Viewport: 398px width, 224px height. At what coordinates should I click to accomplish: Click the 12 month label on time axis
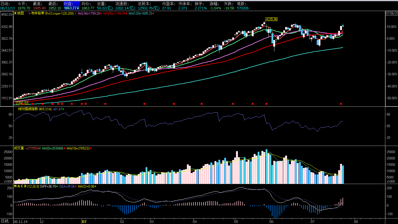tap(42, 221)
